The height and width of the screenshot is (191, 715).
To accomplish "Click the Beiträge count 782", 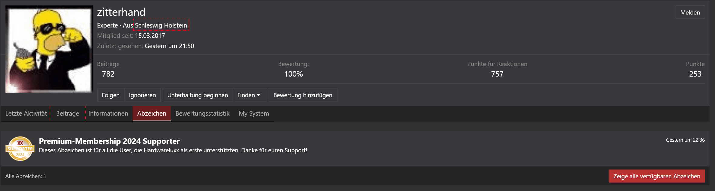I will 108,74.
